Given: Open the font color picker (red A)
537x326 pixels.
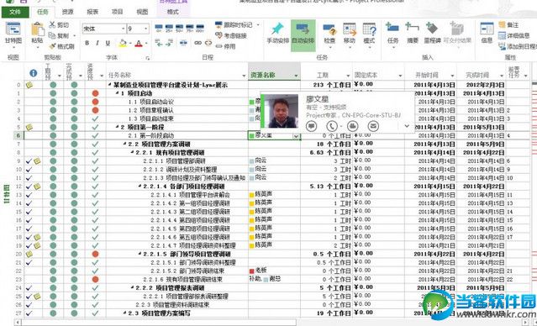Looking at the screenshot, I should tap(146, 43).
